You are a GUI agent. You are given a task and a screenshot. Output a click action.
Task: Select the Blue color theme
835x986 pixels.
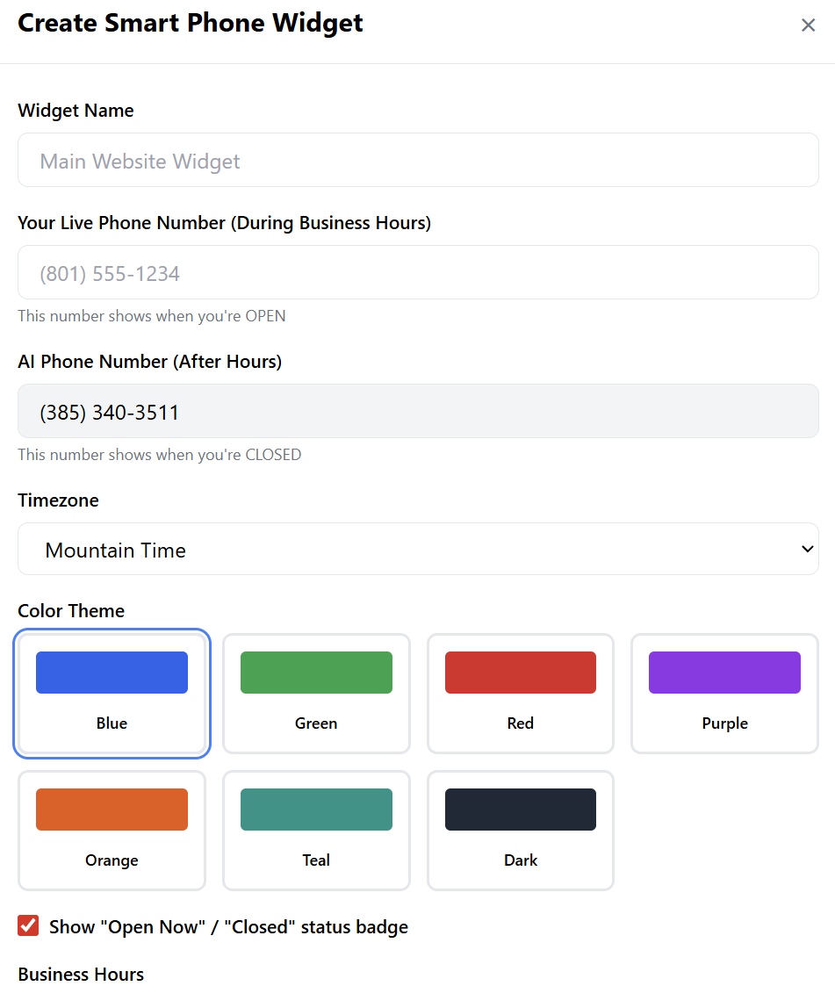click(112, 694)
